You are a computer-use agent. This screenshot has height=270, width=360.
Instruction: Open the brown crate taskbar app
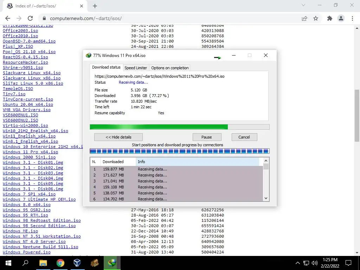click(95, 263)
